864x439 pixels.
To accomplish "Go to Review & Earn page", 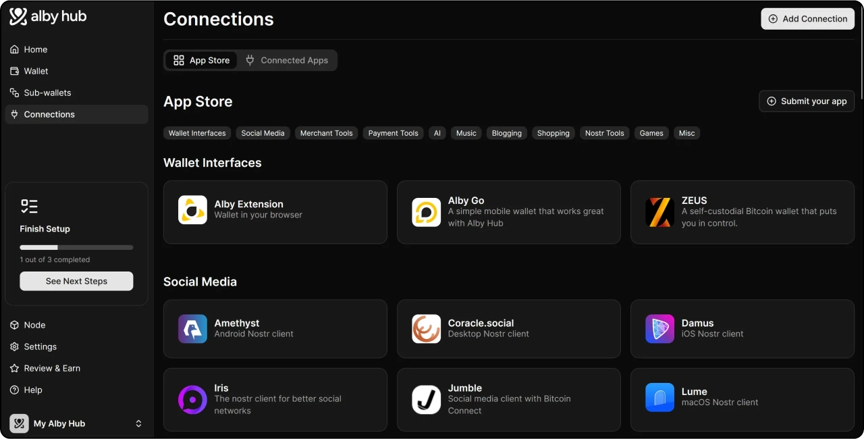I will click(x=52, y=368).
